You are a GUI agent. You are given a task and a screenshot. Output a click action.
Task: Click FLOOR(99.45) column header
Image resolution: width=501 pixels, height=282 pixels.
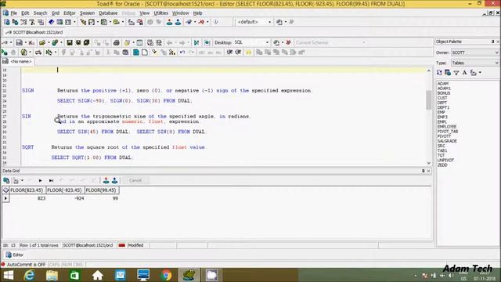point(101,190)
